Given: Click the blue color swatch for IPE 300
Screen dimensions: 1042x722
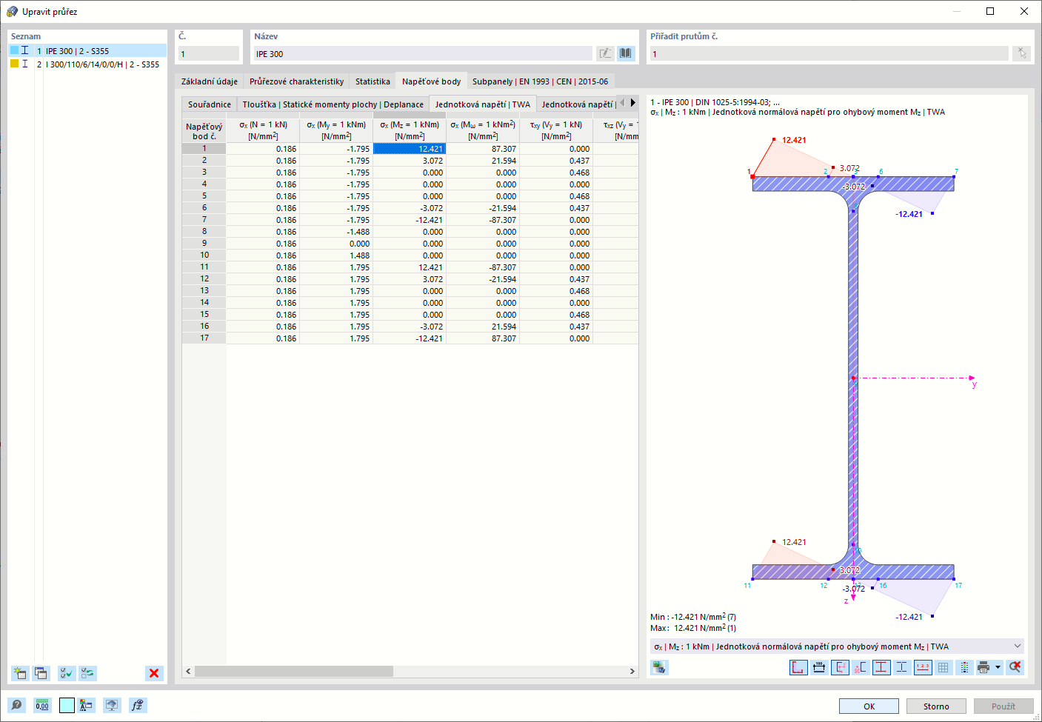Looking at the screenshot, I should coord(14,50).
